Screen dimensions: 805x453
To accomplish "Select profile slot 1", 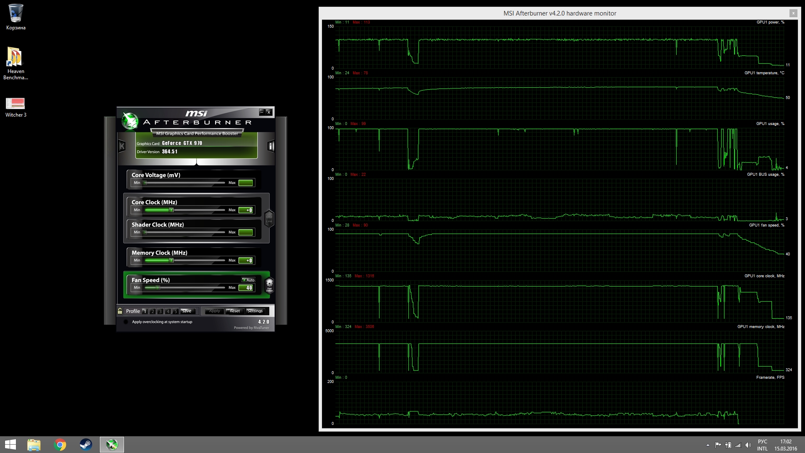I will [x=145, y=311].
